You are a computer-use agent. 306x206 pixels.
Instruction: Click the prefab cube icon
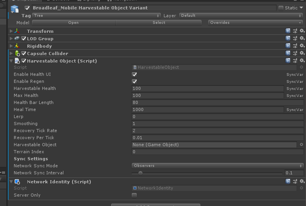(15, 9)
